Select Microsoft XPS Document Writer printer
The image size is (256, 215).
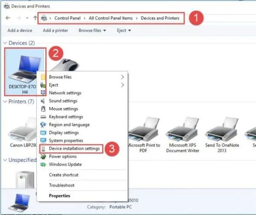(x=183, y=135)
